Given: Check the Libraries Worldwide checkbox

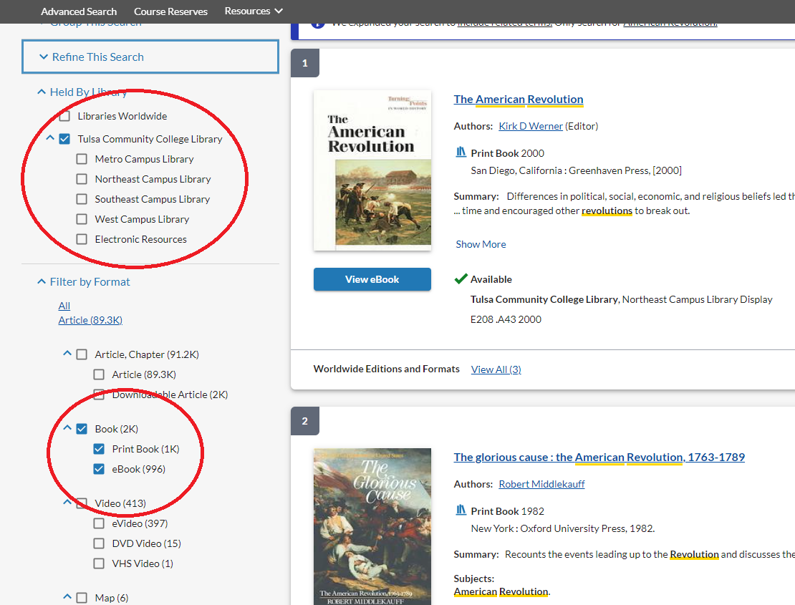Looking at the screenshot, I should tap(64, 115).
